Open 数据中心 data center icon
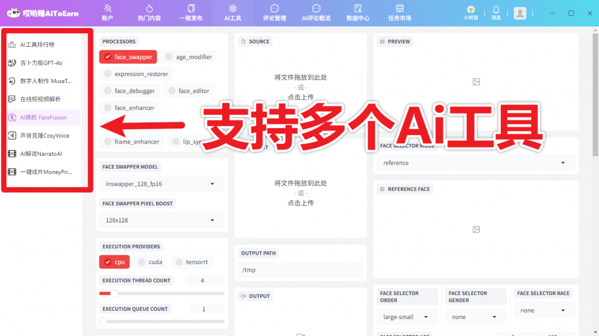599x336 pixels. pos(357,9)
